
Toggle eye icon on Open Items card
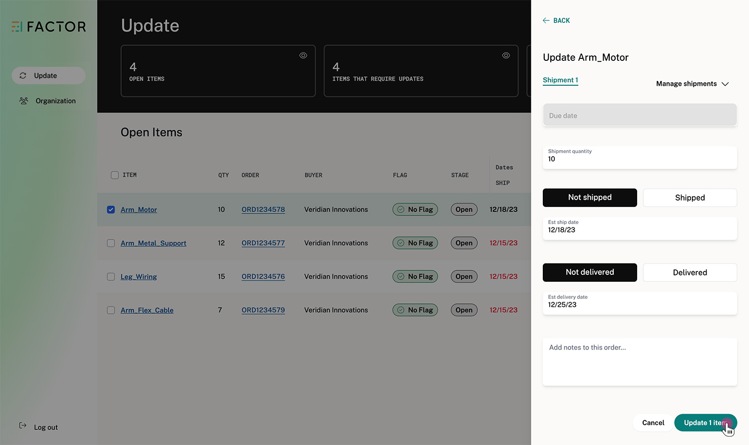[x=303, y=55]
